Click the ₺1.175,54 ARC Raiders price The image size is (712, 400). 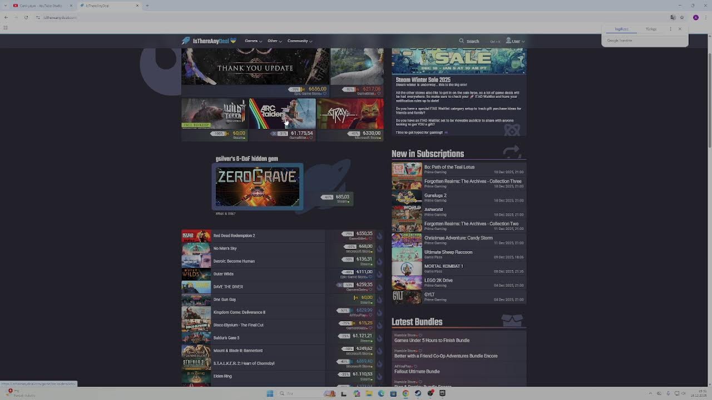(301, 133)
